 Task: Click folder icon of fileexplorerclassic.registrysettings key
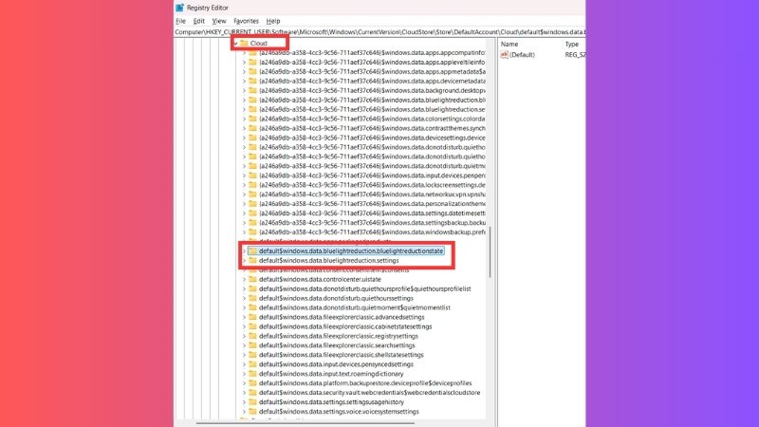click(x=252, y=336)
